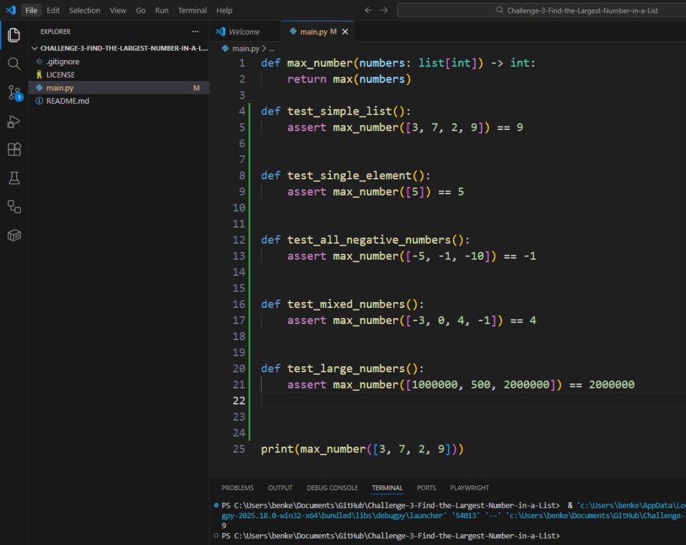Image resolution: width=686 pixels, height=545 pixels.
Task: Open the Source Control view
Action: pyautogui.click(x=14, y=92)
